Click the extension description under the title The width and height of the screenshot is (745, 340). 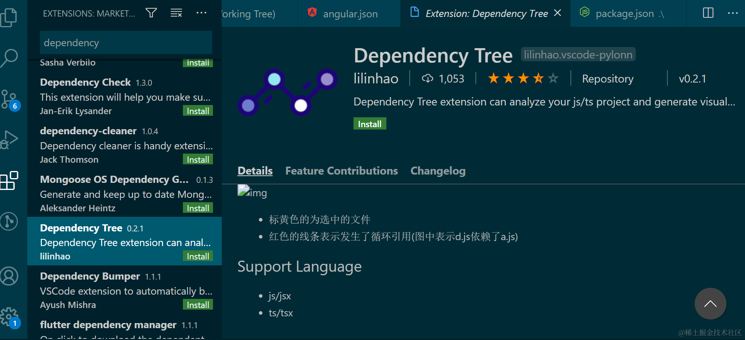tap(544, 102)
